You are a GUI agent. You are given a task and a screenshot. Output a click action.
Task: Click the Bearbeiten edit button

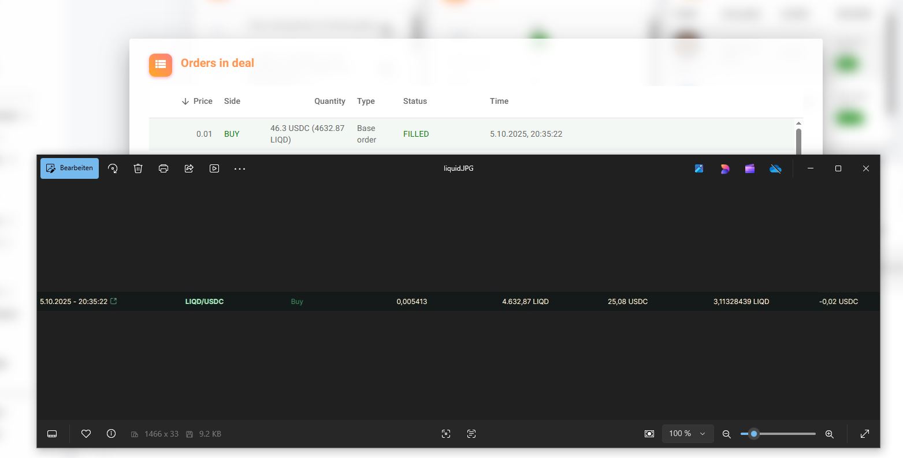[x=69, y=168]
